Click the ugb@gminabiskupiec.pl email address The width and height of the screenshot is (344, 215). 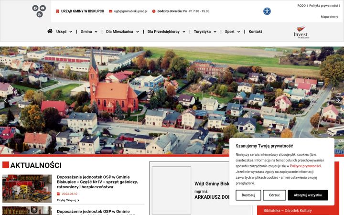(130, 11)
